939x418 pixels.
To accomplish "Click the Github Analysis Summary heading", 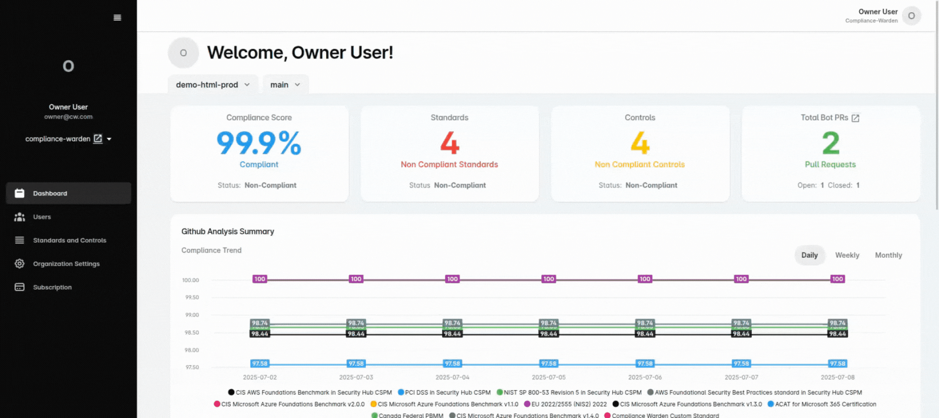I will (228, 231).
